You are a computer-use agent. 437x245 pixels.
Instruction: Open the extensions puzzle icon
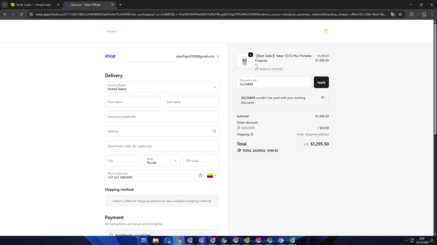pos(412,14)
